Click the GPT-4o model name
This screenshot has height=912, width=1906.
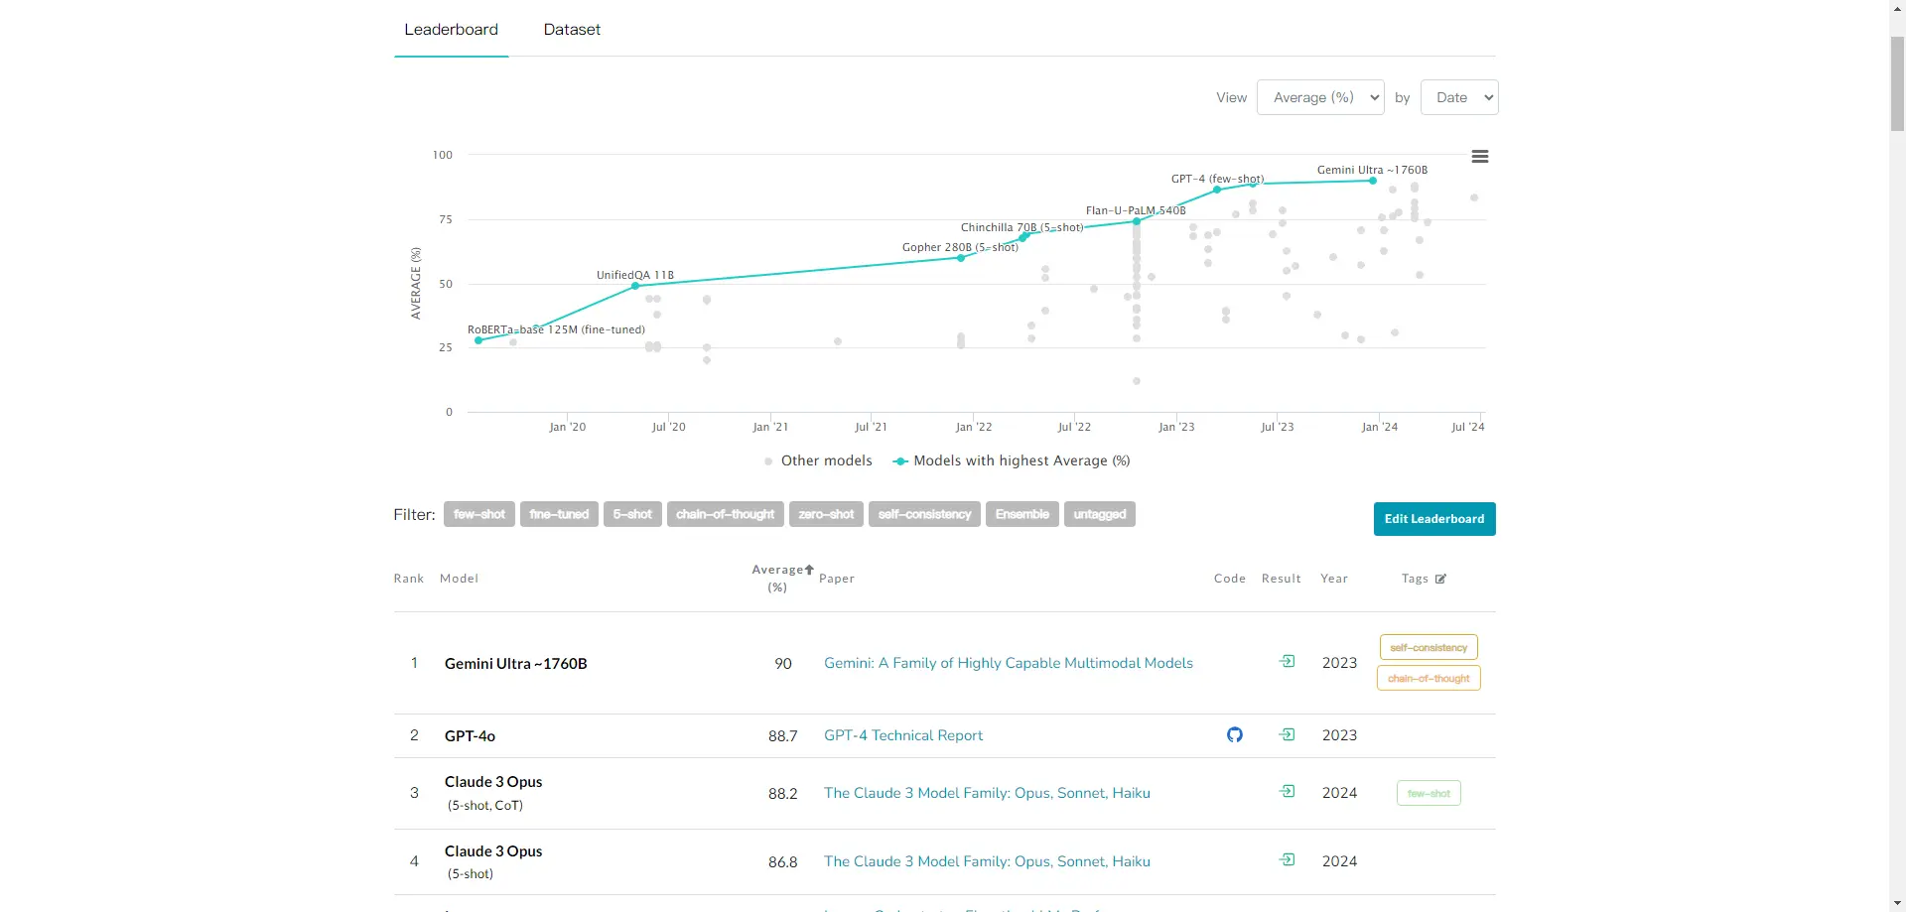(470, 736)
